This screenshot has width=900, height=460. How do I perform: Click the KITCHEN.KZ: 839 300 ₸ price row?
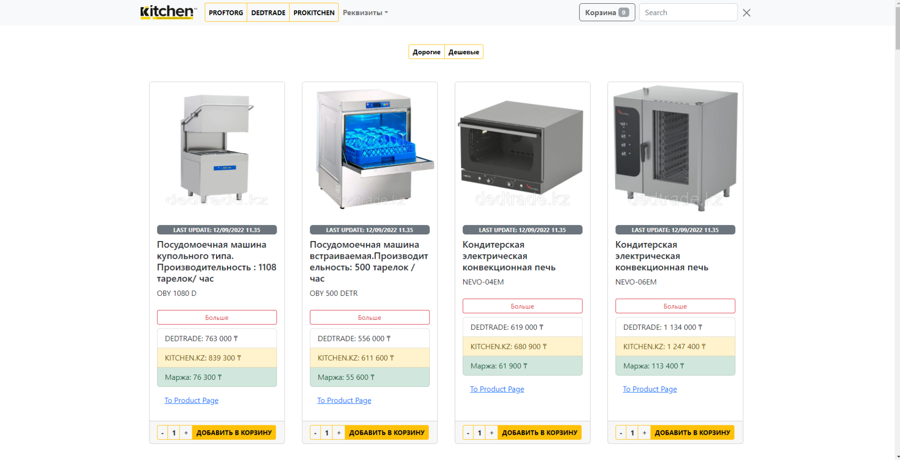217,358
